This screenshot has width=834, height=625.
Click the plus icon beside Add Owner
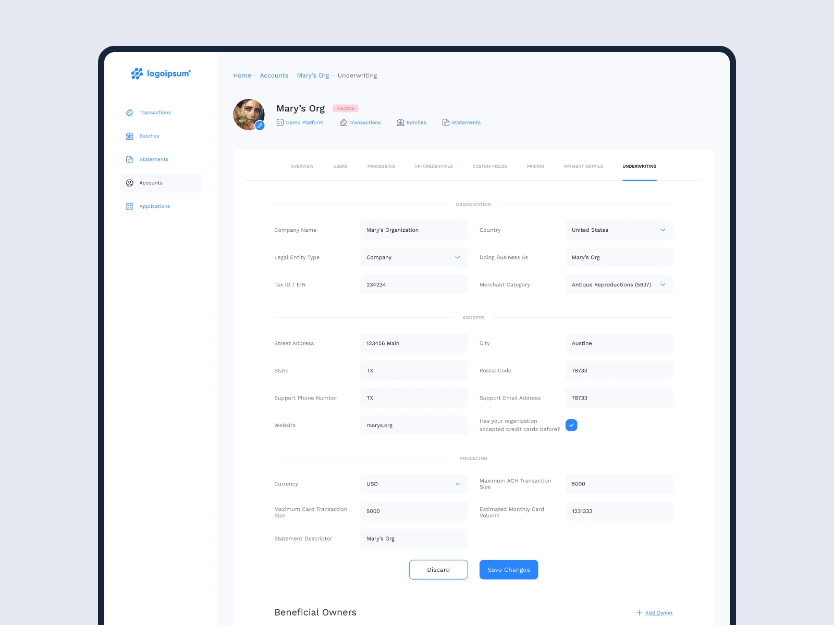click(639, 612)
